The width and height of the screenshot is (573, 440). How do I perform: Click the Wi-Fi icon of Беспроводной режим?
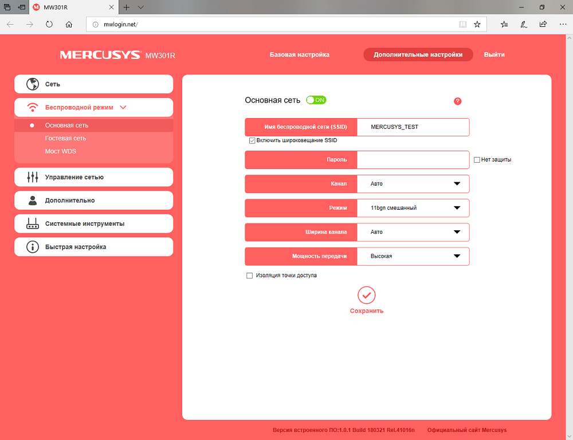pyautogui.click(x=33, y=108)
